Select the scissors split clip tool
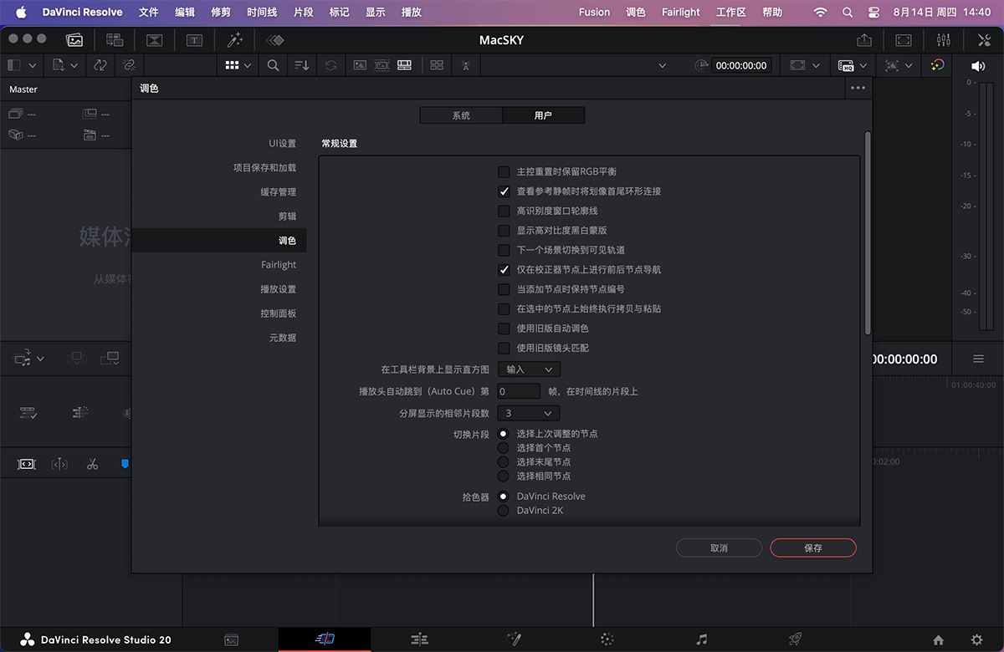 92,464
